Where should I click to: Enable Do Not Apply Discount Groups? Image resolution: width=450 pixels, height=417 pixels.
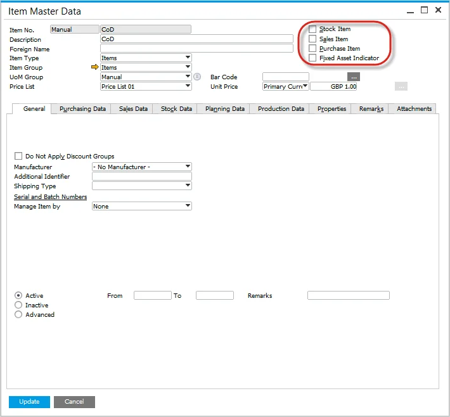(x=18, y=156)
